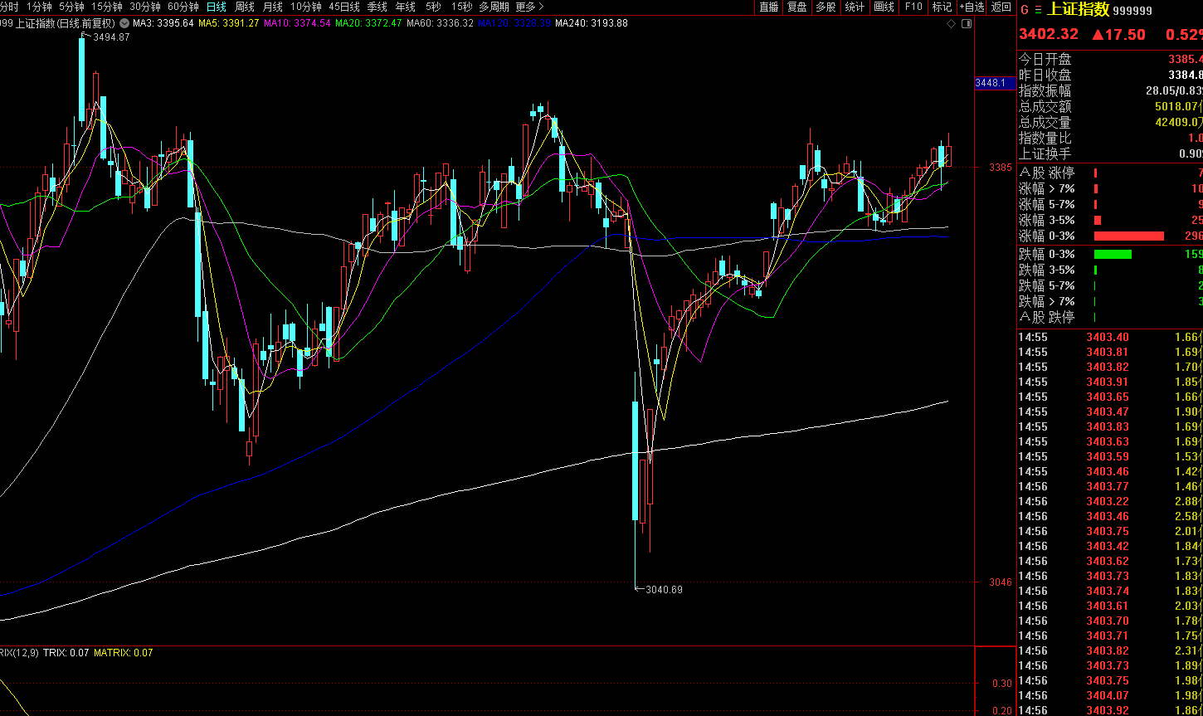Open the 画线 drawing tools

(x=884, y=7)
